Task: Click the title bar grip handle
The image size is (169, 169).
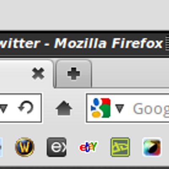Action: [x=167, y=44]
